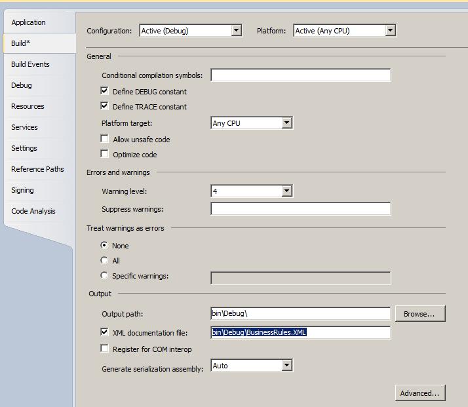Enable Allow unsafe code
The height and width of the screenshot is (407, 468).
click(x=104, y=139)
